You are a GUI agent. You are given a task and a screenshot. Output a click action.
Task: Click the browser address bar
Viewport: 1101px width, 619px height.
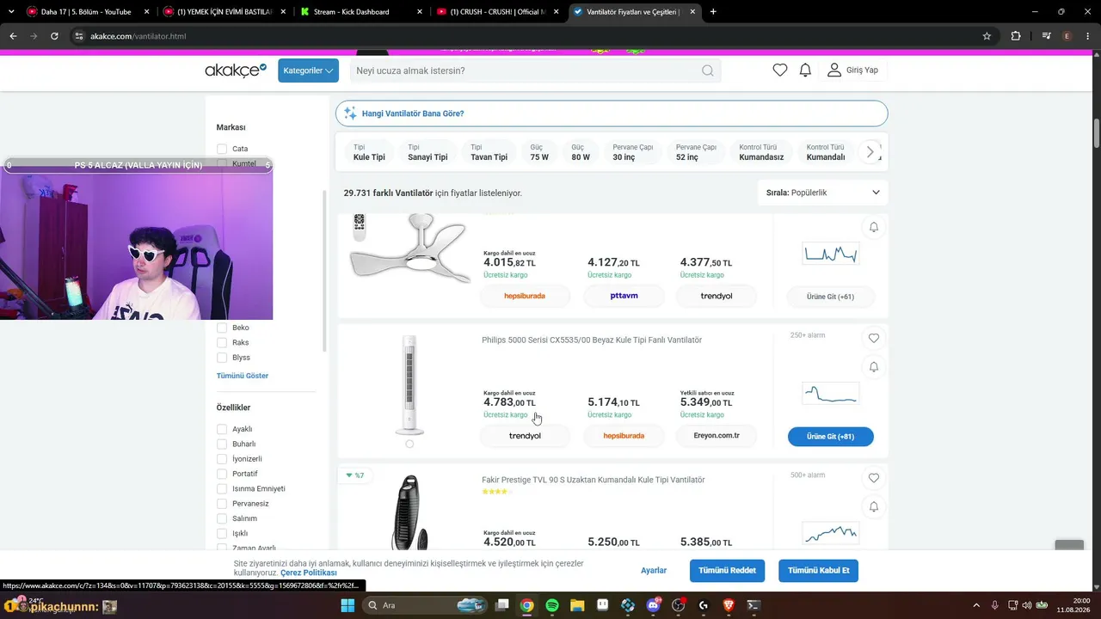click(x=525, y=36)
